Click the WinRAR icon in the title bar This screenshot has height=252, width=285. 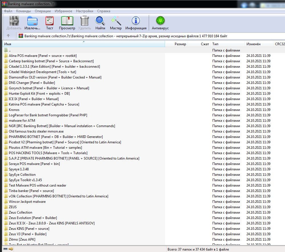[x=4, y=4]
